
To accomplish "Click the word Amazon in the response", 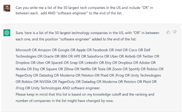I will (44, 50).
